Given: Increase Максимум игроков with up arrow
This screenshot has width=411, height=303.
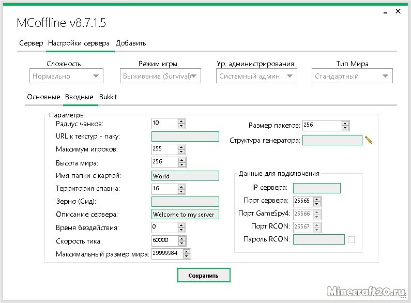Looking at the screenshot, I should coord(181,147).
